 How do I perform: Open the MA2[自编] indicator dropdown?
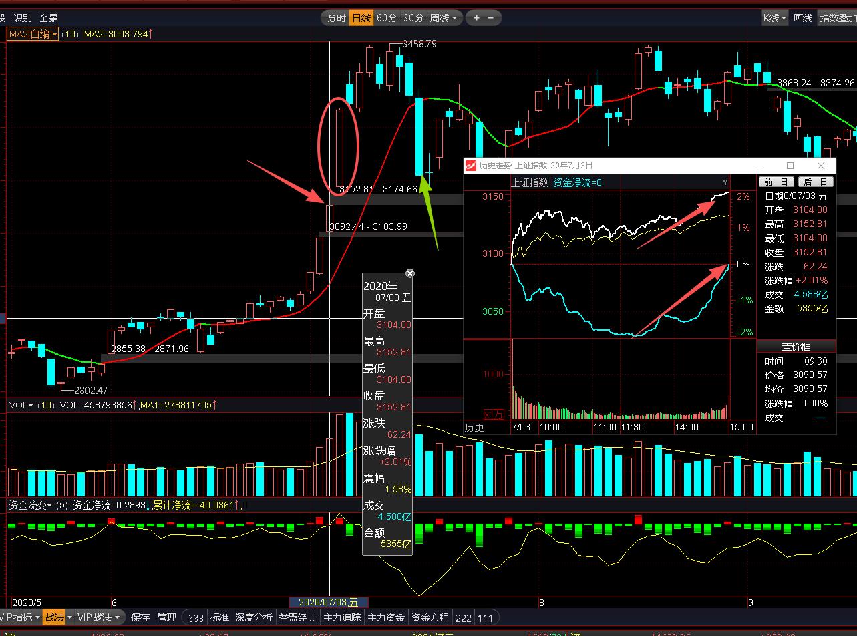tap(33, 34)
